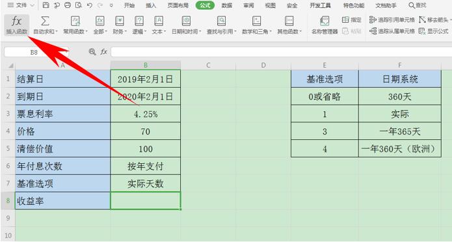Select column E header
The image size is (452, 242).
(x=325, y=66)
